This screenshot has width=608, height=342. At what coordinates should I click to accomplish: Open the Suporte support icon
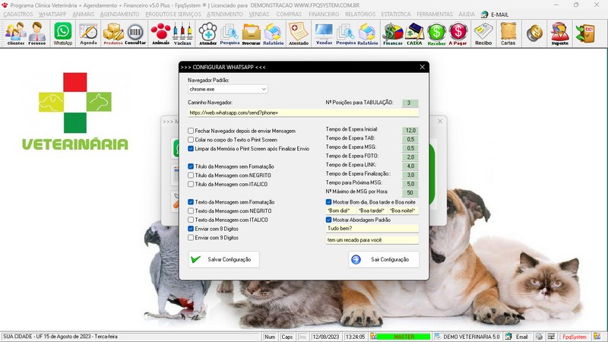(560, 33)
